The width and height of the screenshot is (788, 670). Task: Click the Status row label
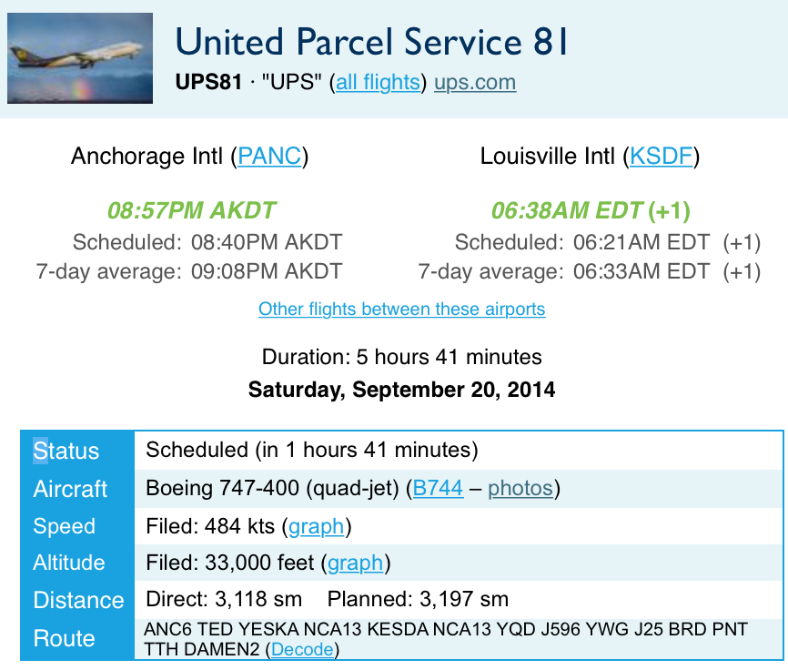pos(66,452)
